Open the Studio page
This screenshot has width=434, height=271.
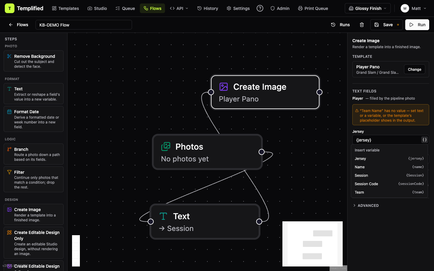pyautogui.click(x=97, y=8)
